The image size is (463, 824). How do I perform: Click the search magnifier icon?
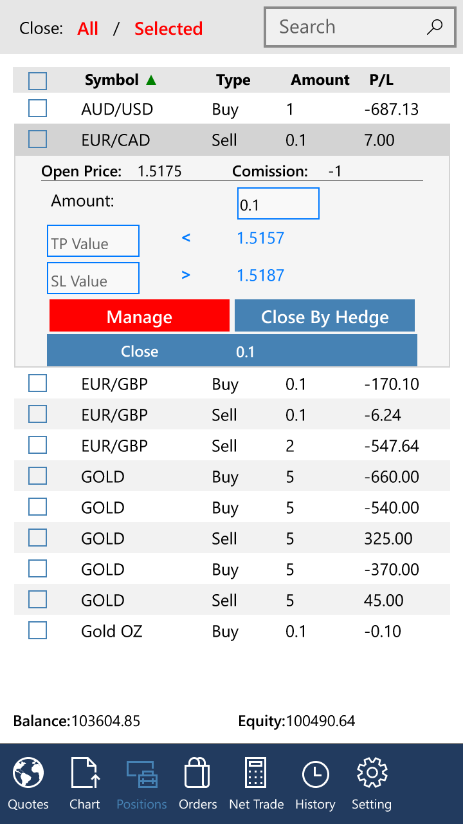[435, 27]
